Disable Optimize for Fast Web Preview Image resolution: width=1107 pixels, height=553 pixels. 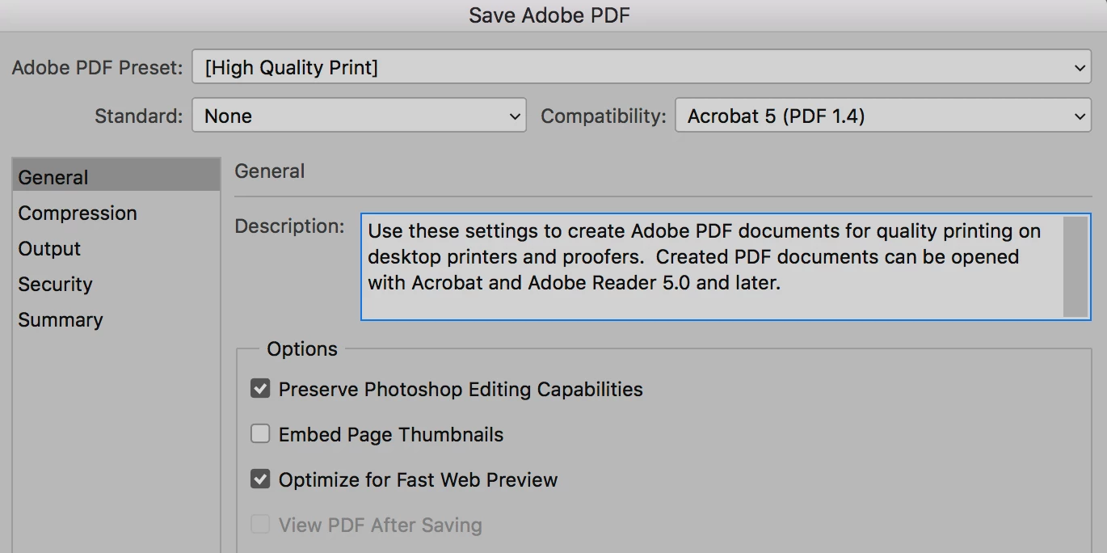click(260, 480)
